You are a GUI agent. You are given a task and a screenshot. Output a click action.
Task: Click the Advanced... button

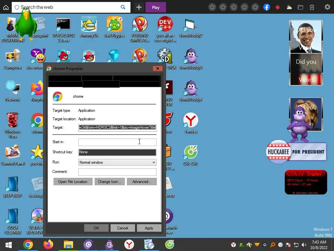click(142, 182)
